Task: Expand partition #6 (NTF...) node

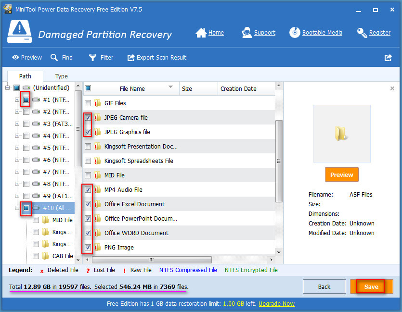Action: click(17, 160)
